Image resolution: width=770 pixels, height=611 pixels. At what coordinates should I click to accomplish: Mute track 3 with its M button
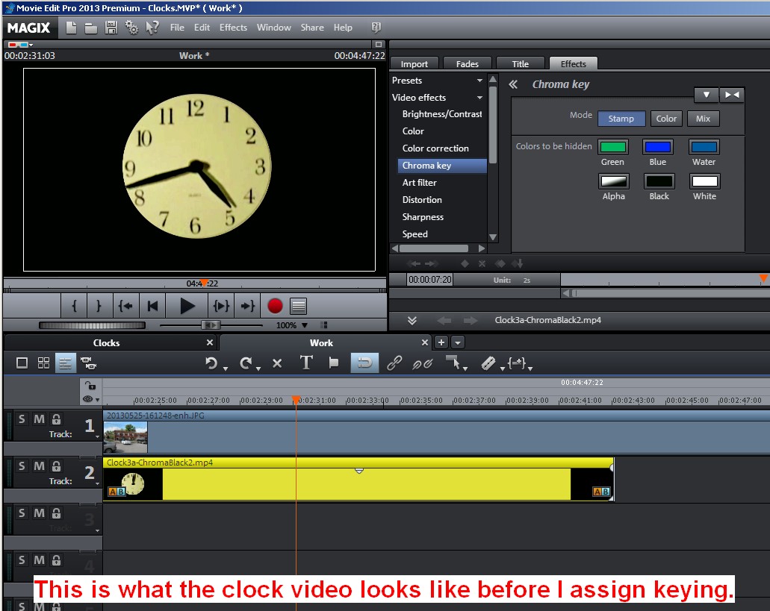40,513
